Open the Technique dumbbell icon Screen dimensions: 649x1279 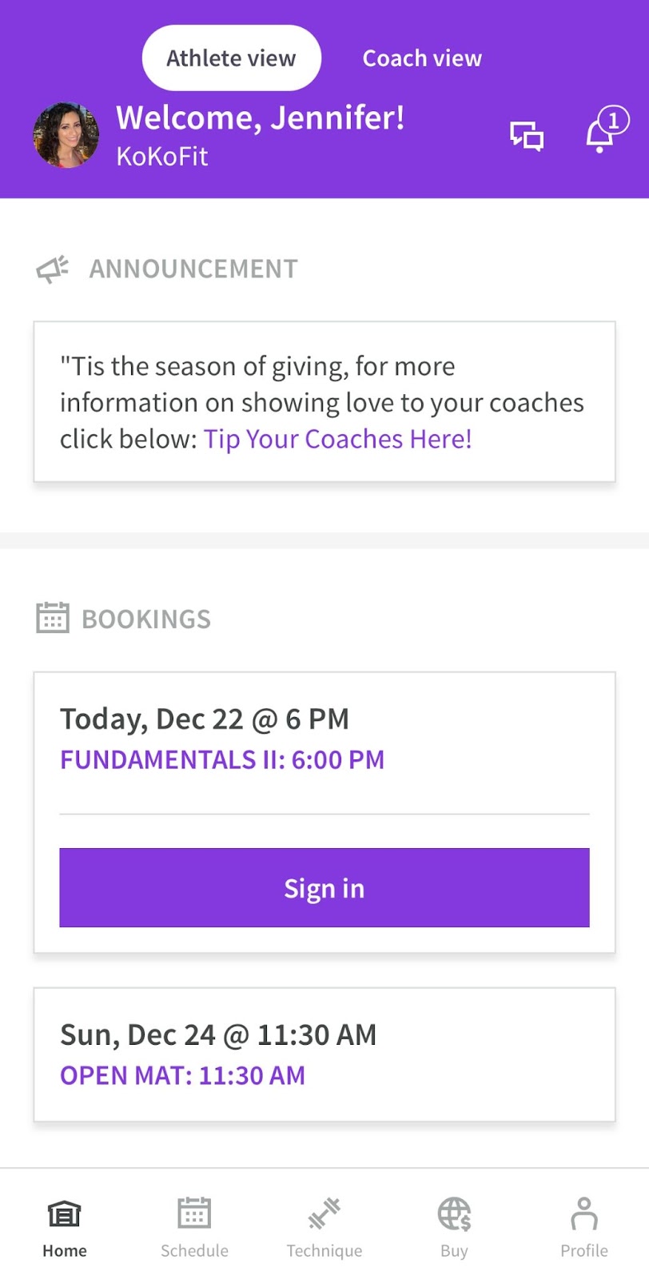324,1213
